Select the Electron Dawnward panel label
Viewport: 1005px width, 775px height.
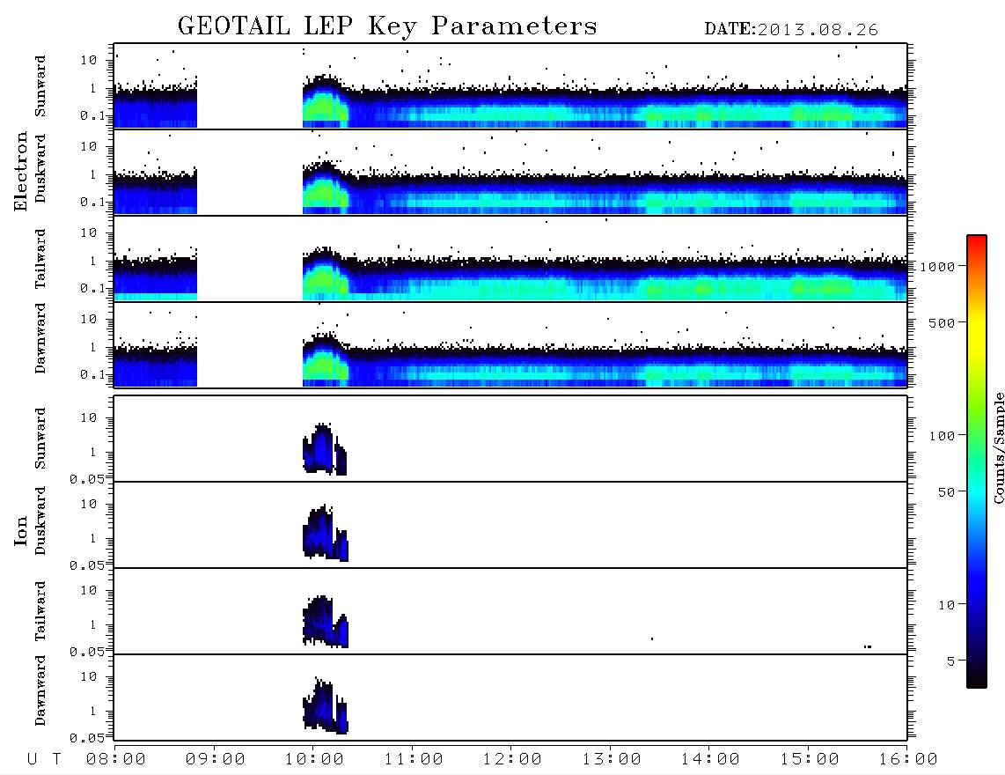click(x=40, y=338)
